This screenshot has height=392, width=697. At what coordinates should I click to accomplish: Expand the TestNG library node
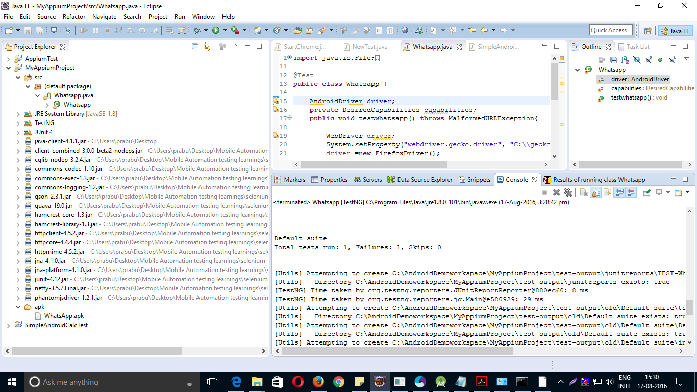tap(18, 123)
